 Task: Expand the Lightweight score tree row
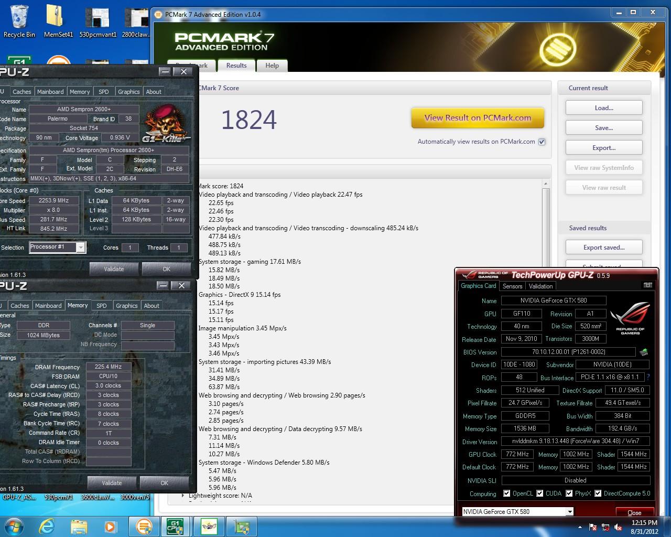pos(182,495)
